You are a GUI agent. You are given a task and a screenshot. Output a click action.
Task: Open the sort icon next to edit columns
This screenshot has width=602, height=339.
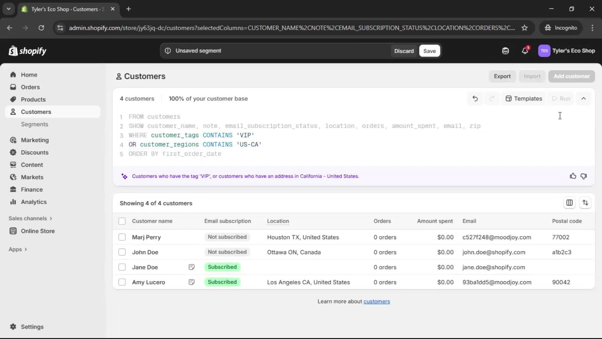click(x=586, y=203)
